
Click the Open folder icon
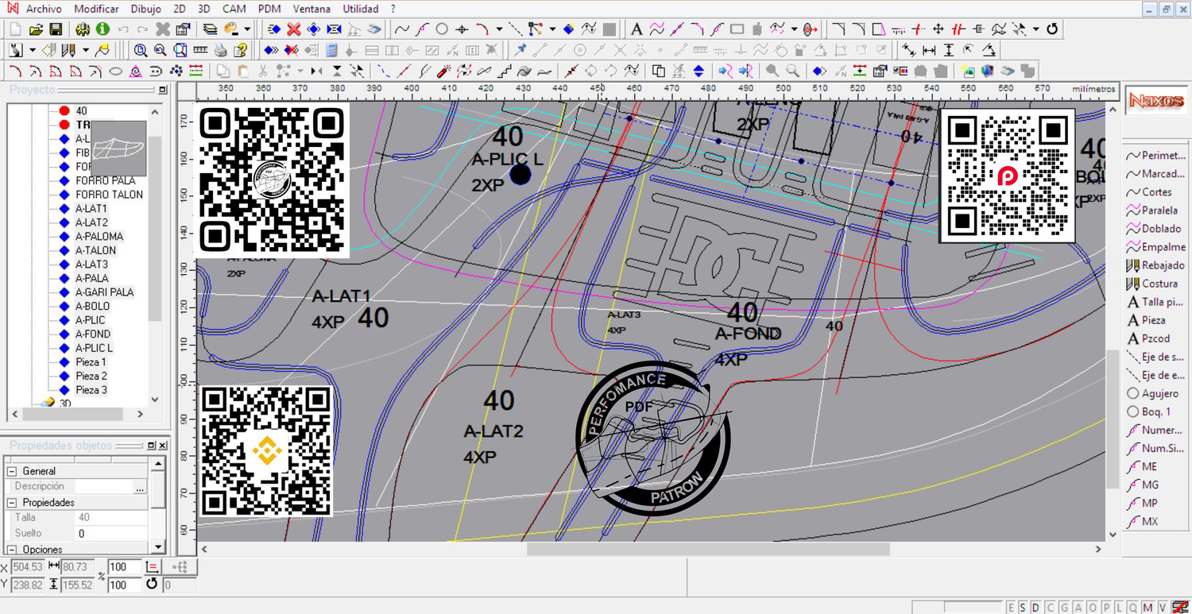pos(36,29)
